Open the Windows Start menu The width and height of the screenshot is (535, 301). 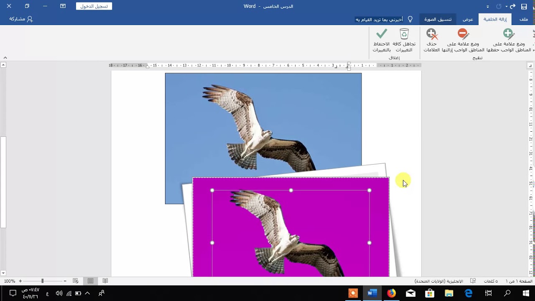point(526,293)
